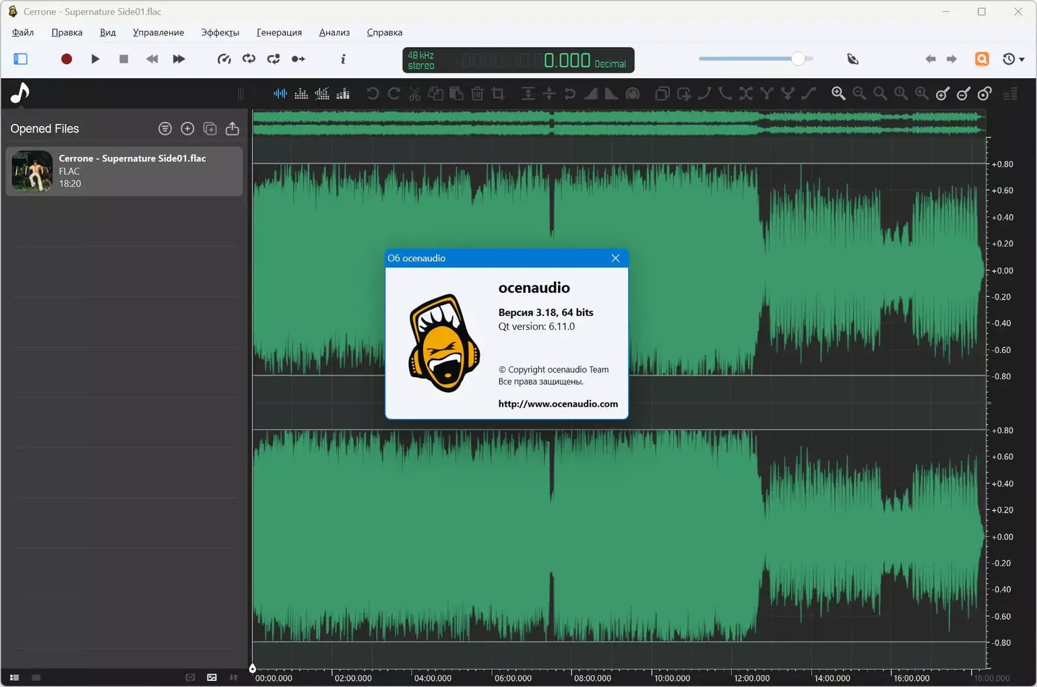Screen dimensions: 1037x687
Task: Click the red Record button
Action: coord(66,59)
